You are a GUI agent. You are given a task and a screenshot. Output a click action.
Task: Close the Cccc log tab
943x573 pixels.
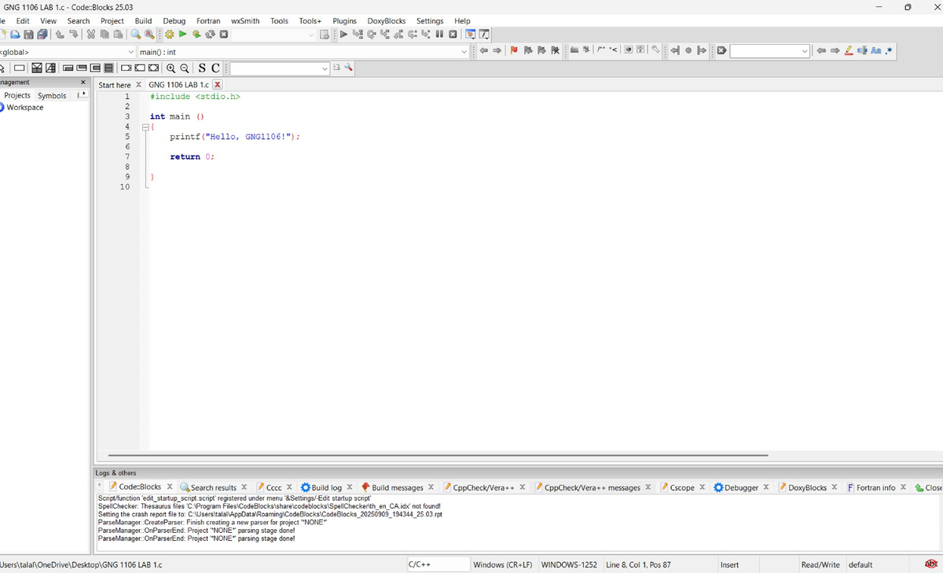(x=289, y=487)
